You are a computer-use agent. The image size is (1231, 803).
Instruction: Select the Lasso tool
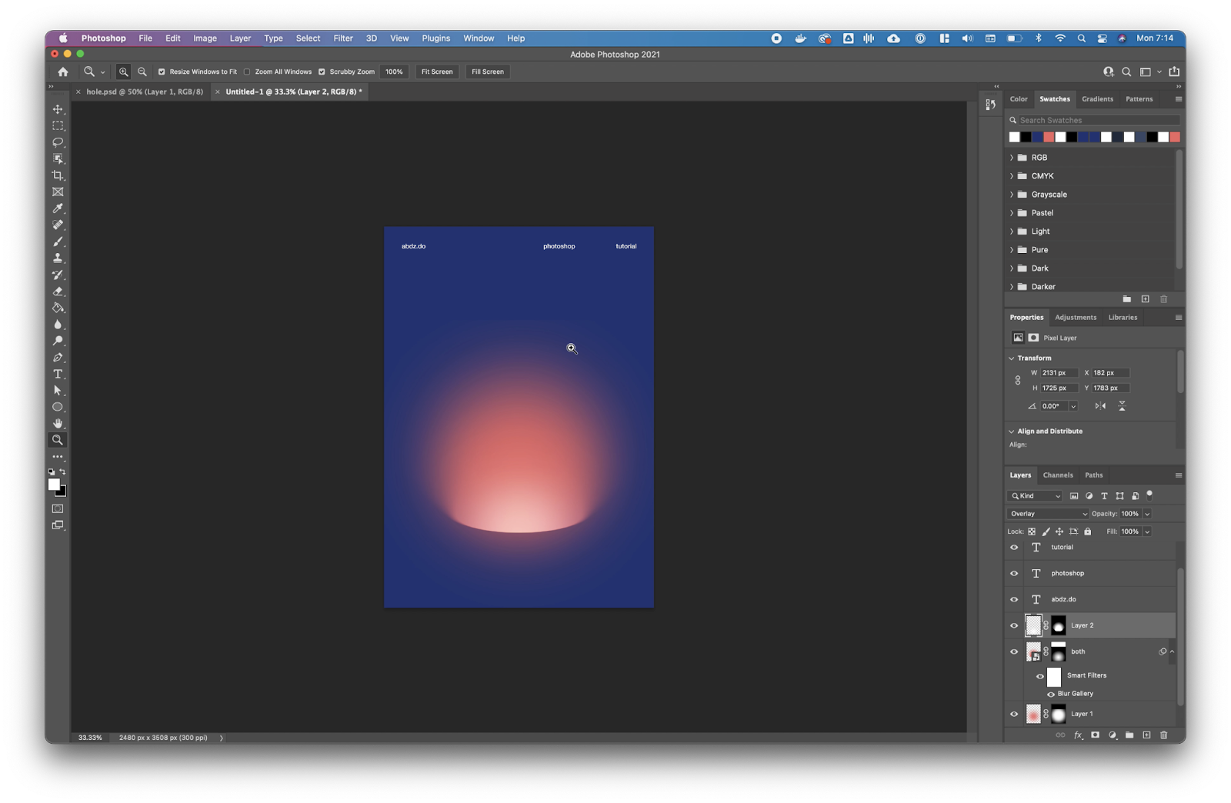point(58,142)
